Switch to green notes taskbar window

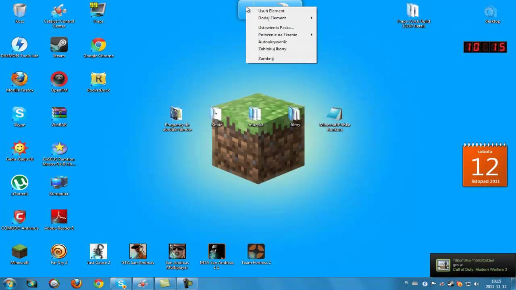165,284
